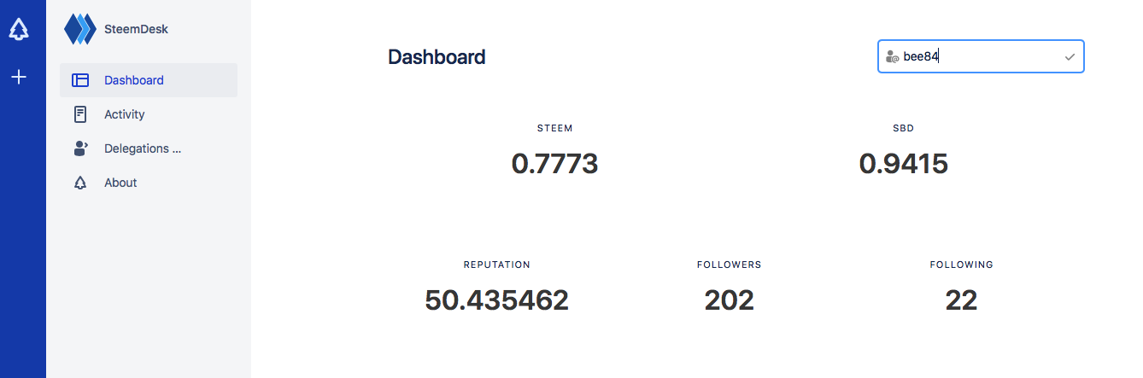The height and width of the screenshot is (378, 1143).
Task: Click the SteemDesk diamond logo
Action: pyautogui.click(x=80, y=29)
